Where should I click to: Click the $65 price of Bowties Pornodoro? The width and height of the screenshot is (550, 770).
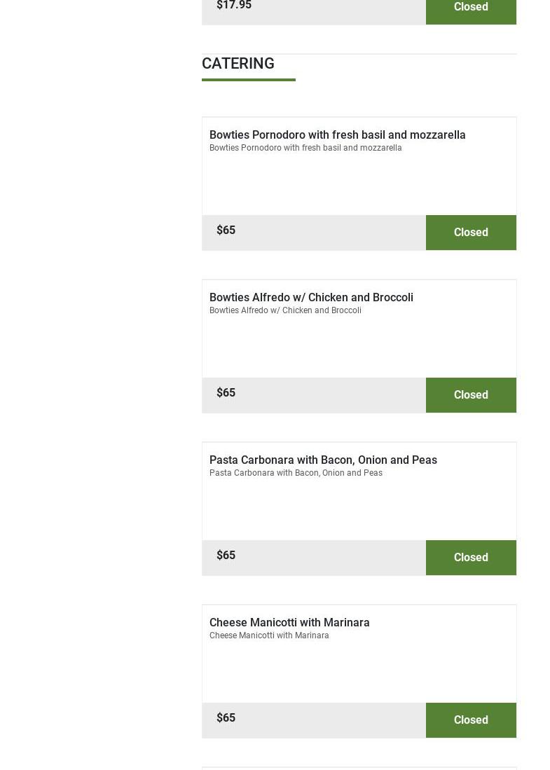[226, 231]
